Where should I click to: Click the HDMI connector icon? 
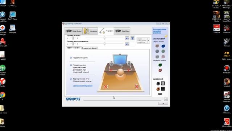coord(160,94)
